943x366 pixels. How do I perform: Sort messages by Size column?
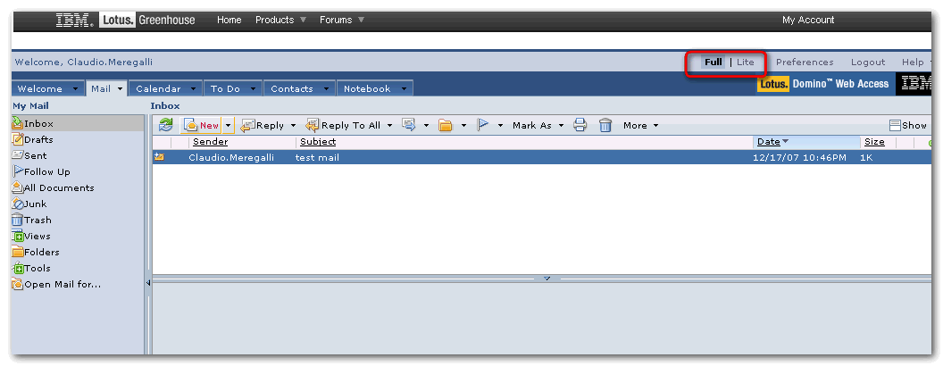[874, 142]
